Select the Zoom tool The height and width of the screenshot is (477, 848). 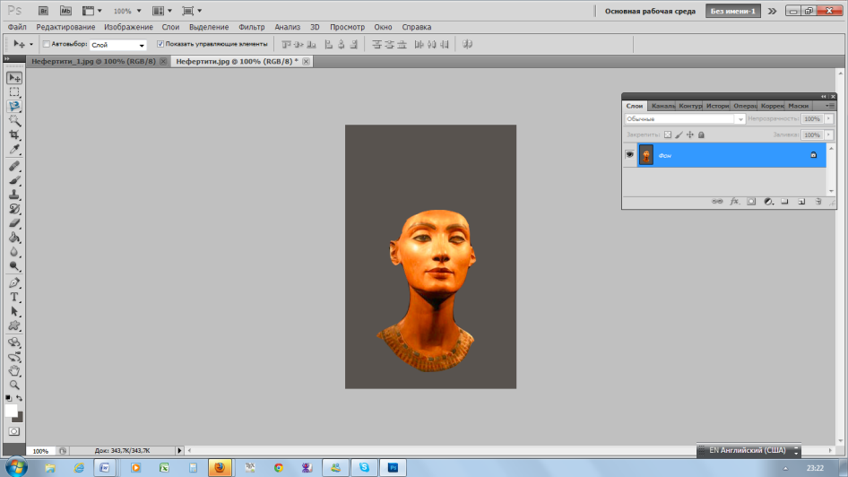pos(14,385)
